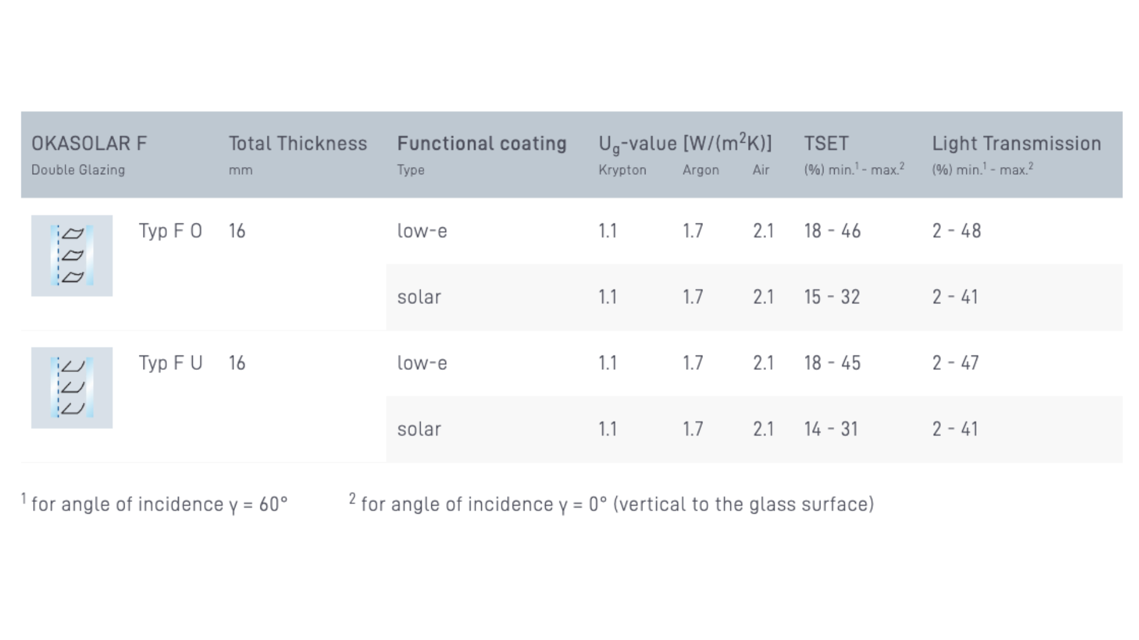1139x640 pixels.
Task: Click the Krypton sub-header
Action: click(x=622, y=171)
